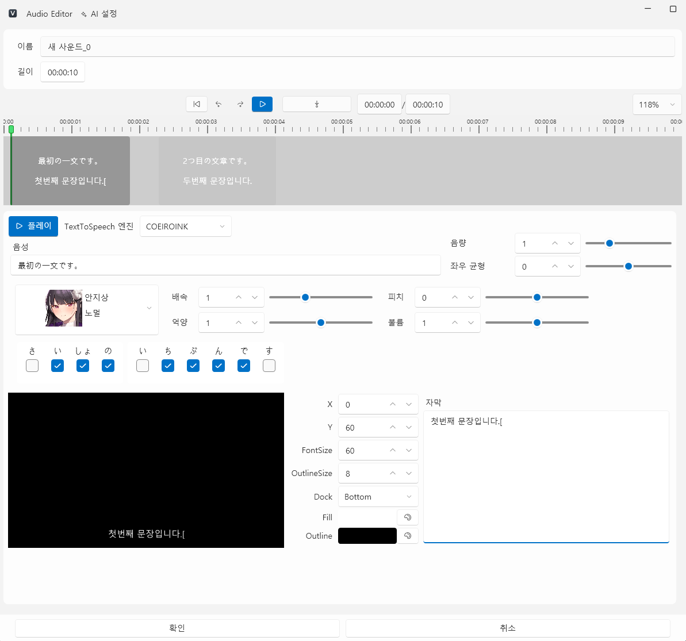
Task: Uncheck the checkbox under the kana ち
Action: tap(167, 366)
